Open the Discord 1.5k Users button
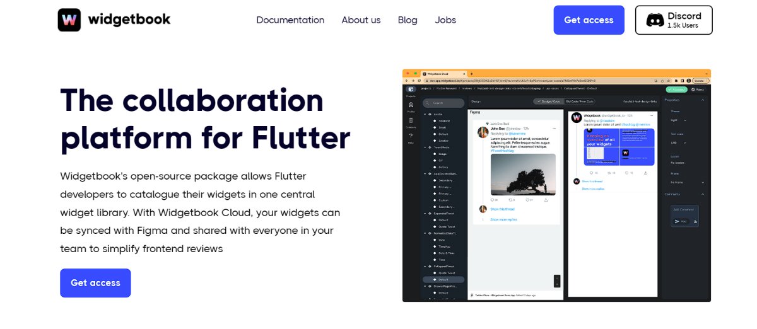 click(674, 20)
